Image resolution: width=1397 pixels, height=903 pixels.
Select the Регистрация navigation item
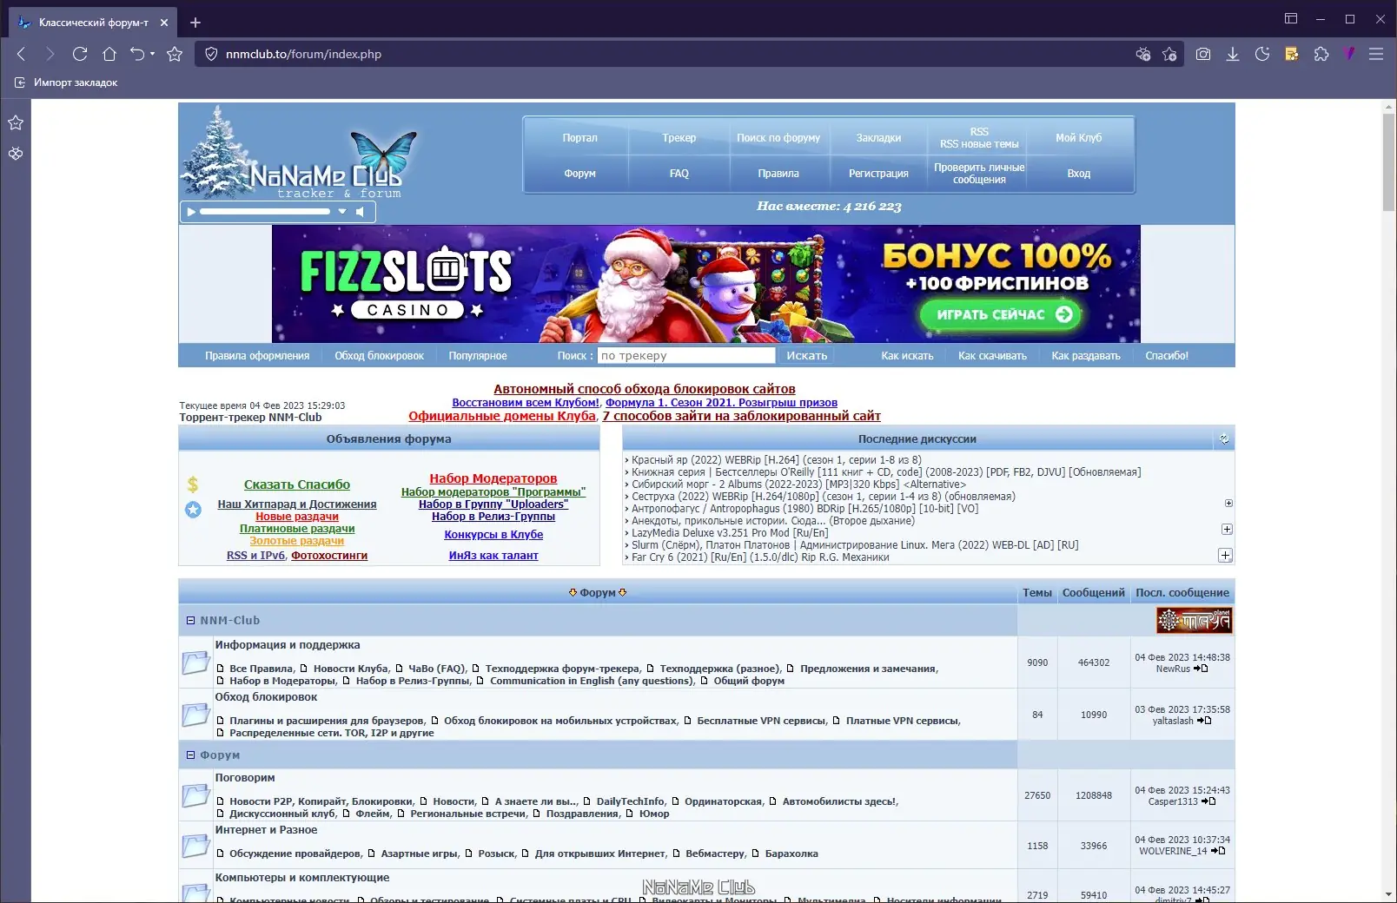pos(877,173)
